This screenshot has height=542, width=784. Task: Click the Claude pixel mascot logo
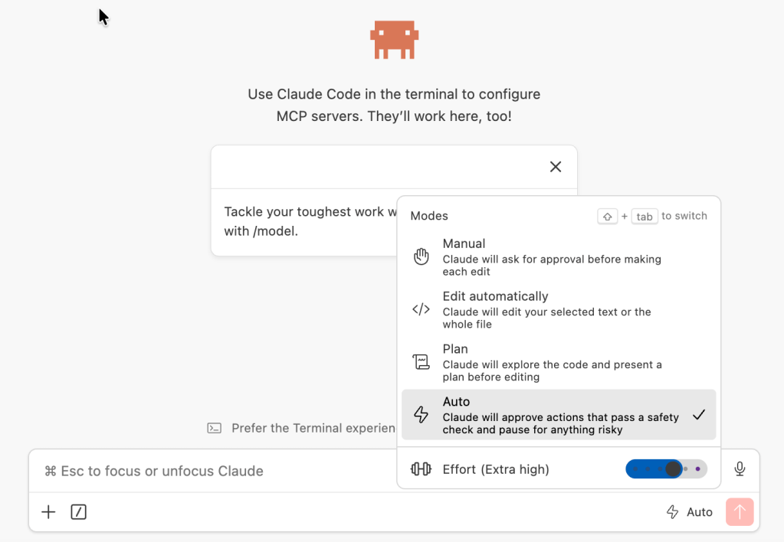pyautogui.click(x=394, y=40)
